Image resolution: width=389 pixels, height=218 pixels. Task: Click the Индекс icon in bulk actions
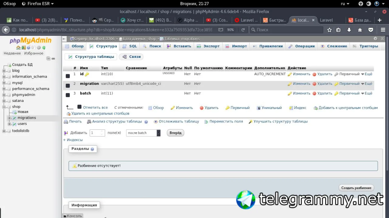(x=291, y=108)
